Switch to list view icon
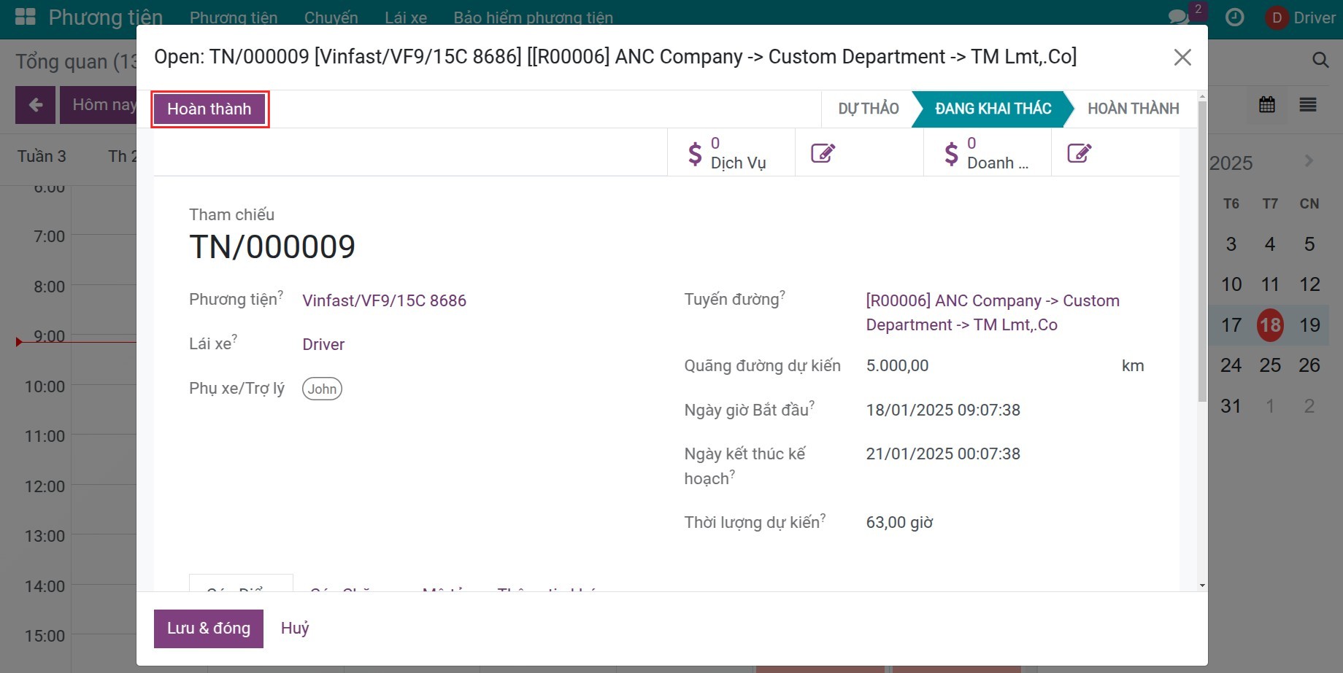 1308,104
